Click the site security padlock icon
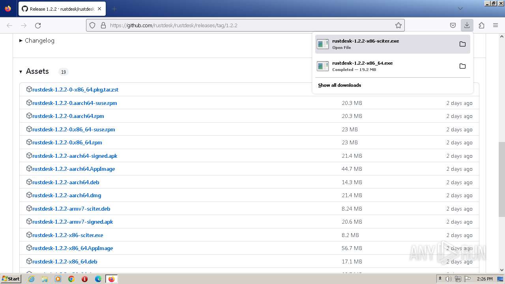This screenshot has height=284, width=505. click(x=103, y=25)
